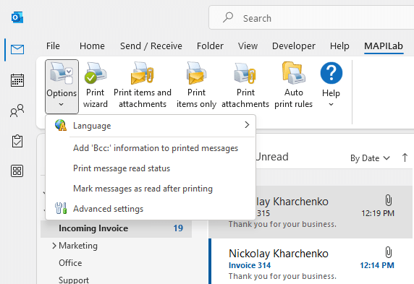Viewport: 414px width, 284px height.
Task: Select the Language menu entry
Action: point(151,126)
